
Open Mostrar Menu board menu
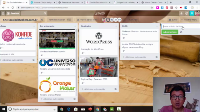pyautogui.click(x=189, y=20)
